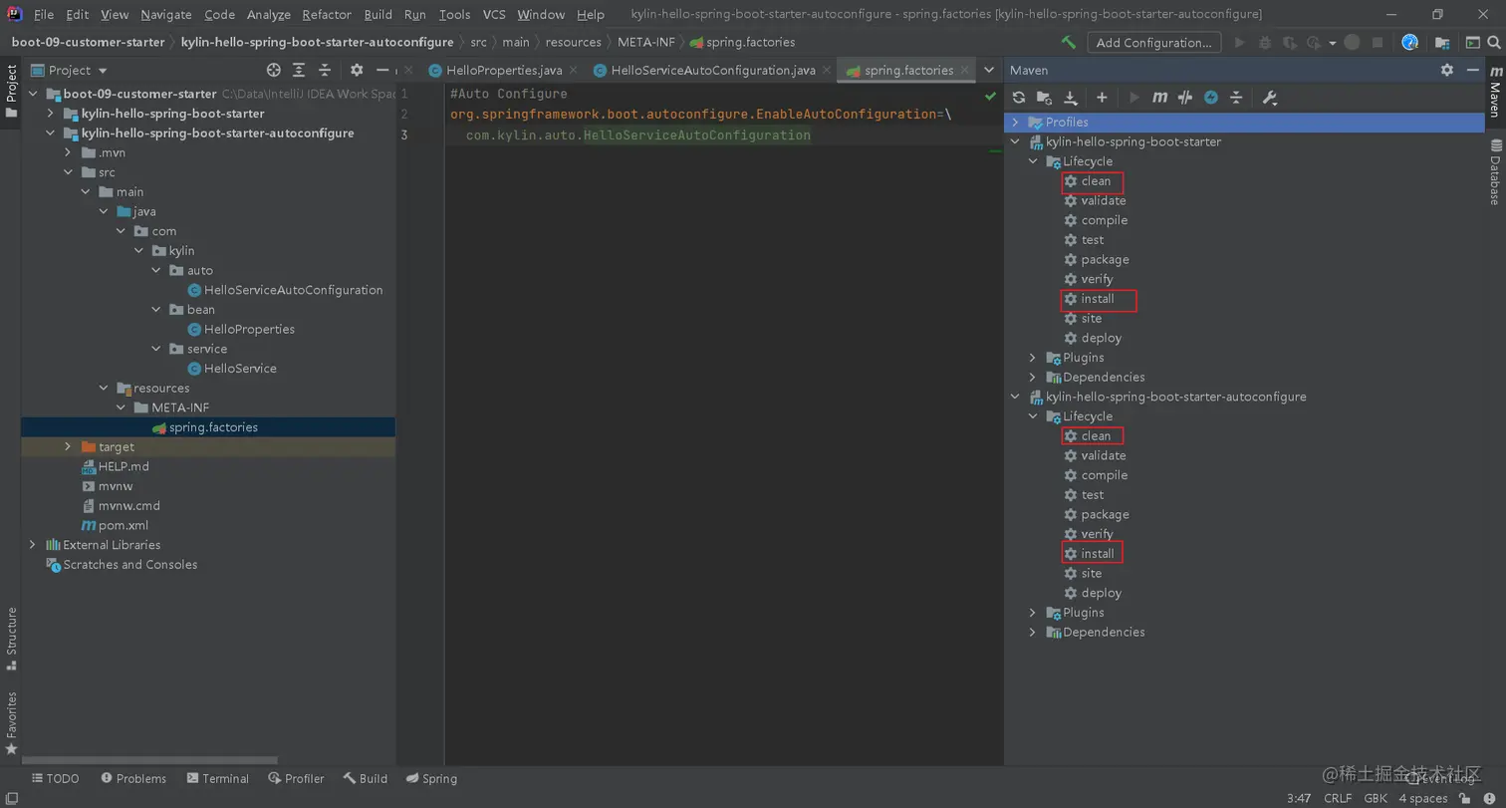
Task: Toggle Skip Tests mode lightning icon
Action: point(1211,98)
